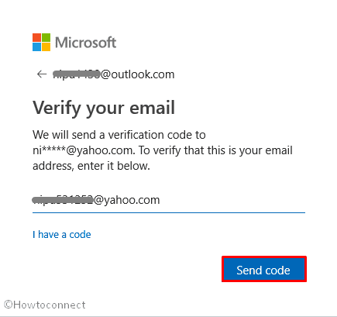The width and height of the screenshot is (337, 317).
Task: Click the blue square of the Microsoft logo
Action: click(x=36, y=47)
